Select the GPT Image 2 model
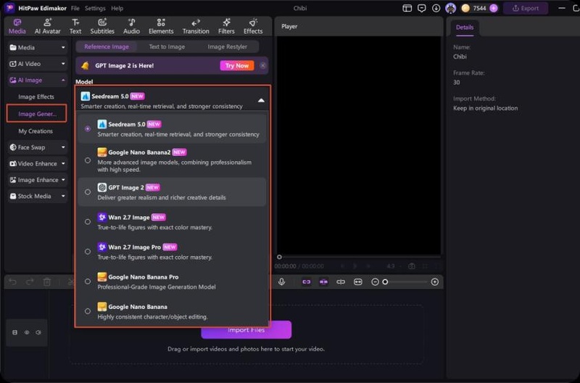The width and height of the screenshot is (580, 383). [172, 192]
